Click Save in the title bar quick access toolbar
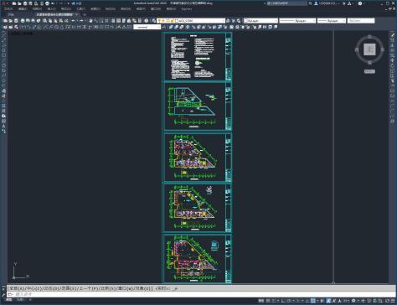Screen dimensions: 397x305 coord(25,3)
